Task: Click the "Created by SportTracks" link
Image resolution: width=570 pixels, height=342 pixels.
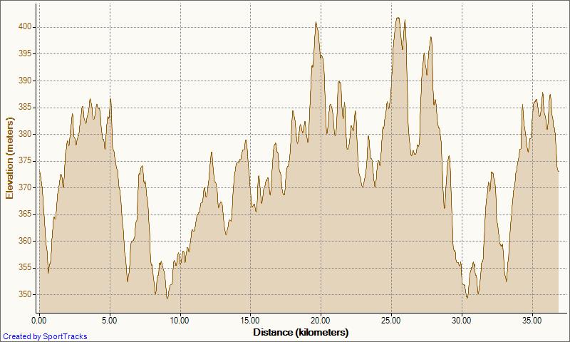Action: click(x=44, y=336)
